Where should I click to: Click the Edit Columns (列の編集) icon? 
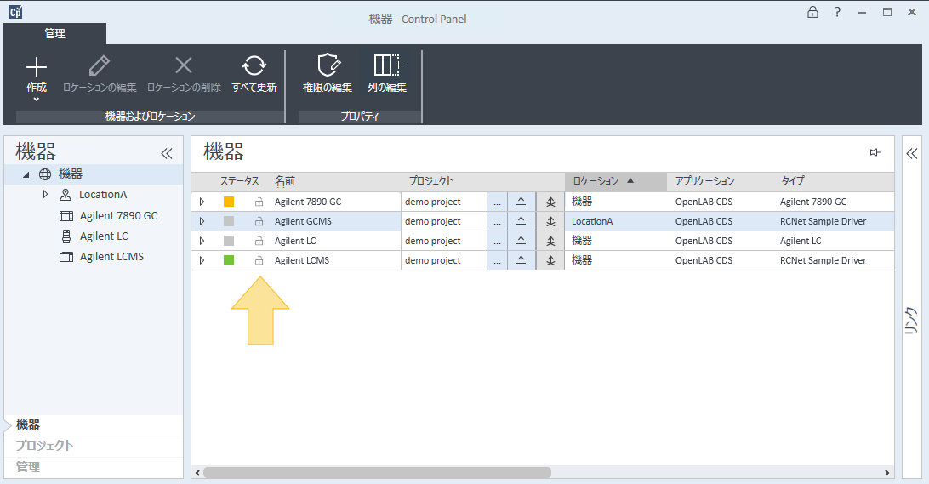click(387, 65)
